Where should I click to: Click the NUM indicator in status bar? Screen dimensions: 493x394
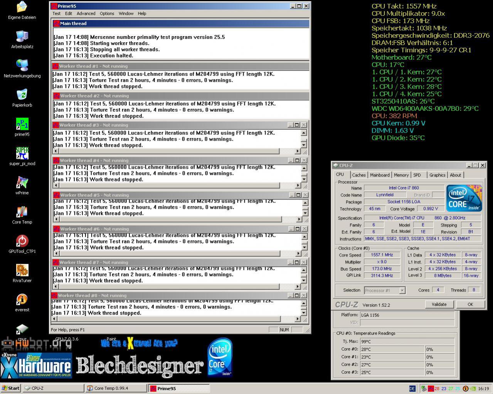coord(284,330)
